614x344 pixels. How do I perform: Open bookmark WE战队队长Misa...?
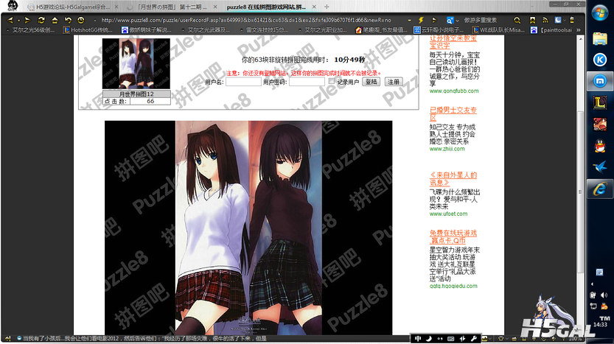click(498, 29)
